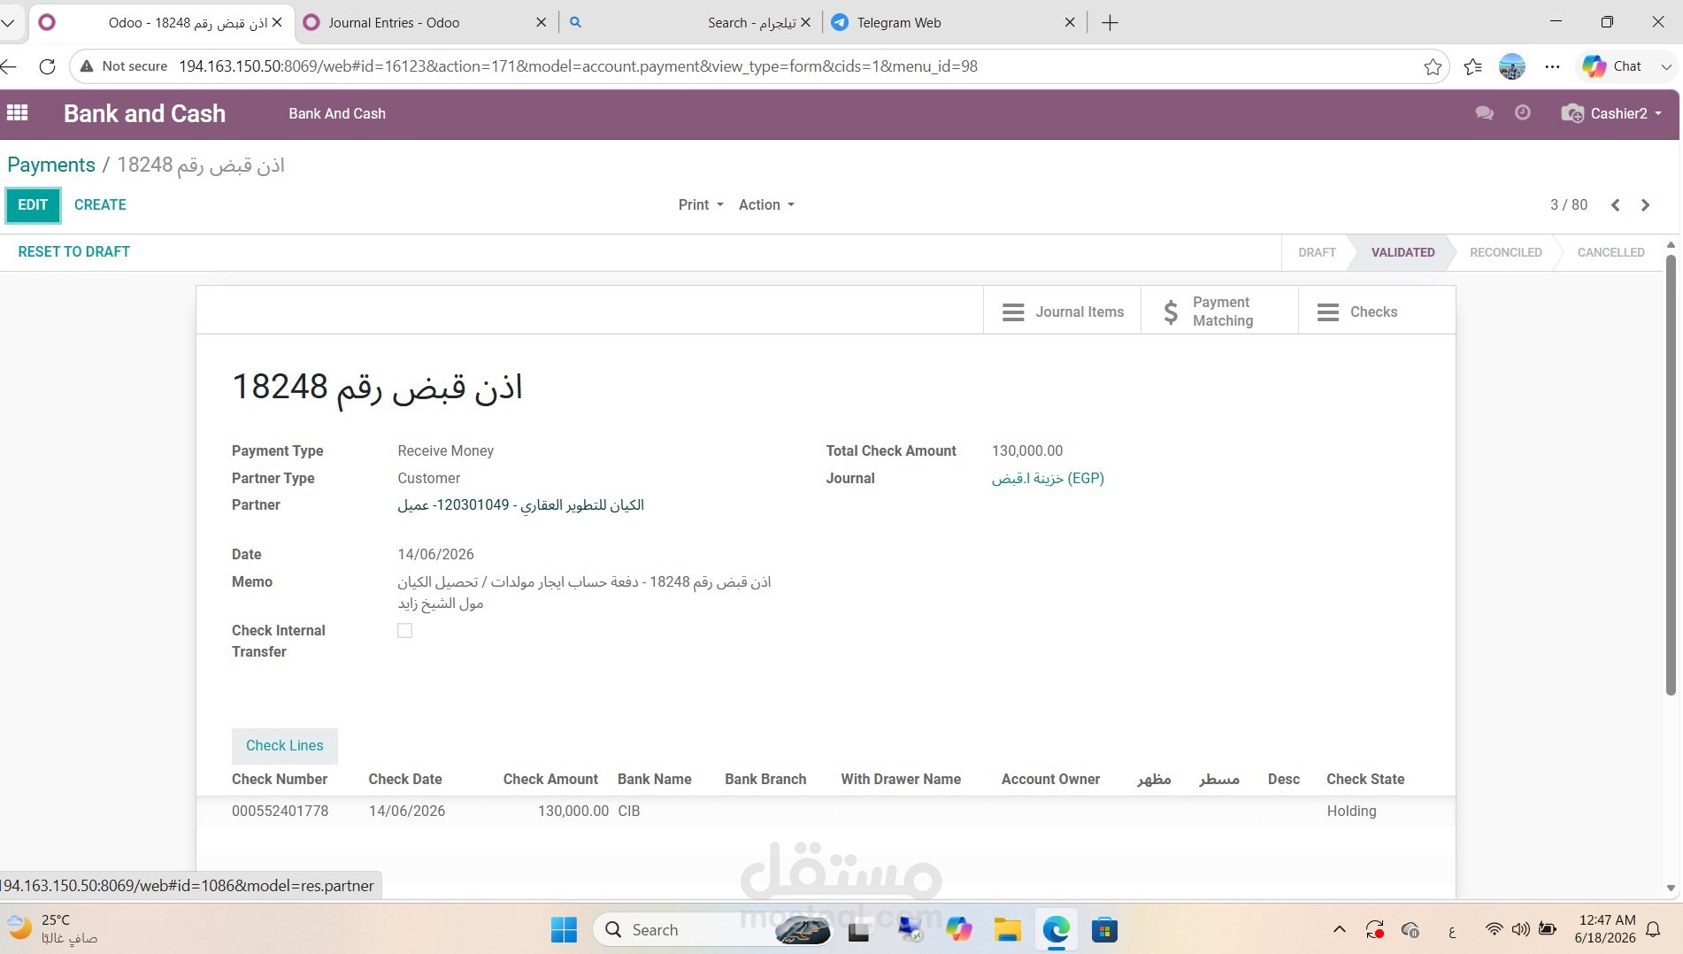The width and height of the screenshot is (1683, 954).
Task: Select the CANCELLED status stage
Action: pyautogui.click(x=1610, y=252)
